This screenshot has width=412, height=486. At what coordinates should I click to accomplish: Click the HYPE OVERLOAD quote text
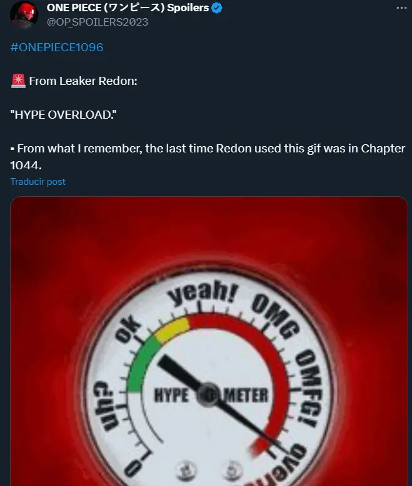[64, 115]
